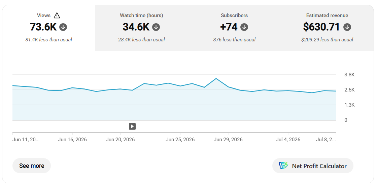The image size is (376, 184).
Task: Click the down-arrow icon beside 73.6K views
Action: pyautogui.click(x=63, y=27)
